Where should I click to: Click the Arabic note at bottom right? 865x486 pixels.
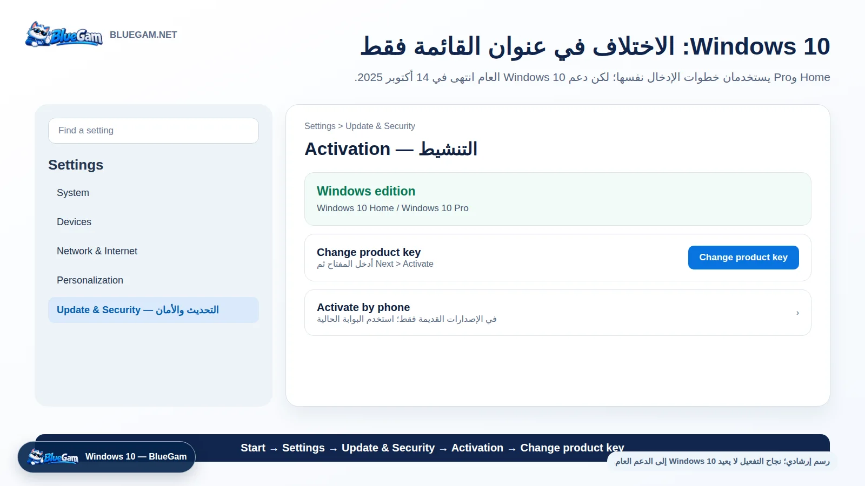(722, 461)
